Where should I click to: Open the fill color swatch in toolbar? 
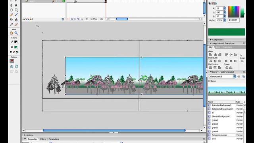tap(16, 47)
